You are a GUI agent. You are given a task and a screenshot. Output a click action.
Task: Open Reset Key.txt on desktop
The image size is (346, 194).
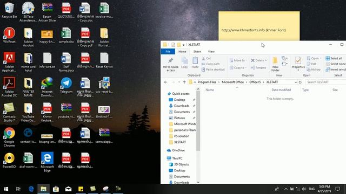(104, 60)
